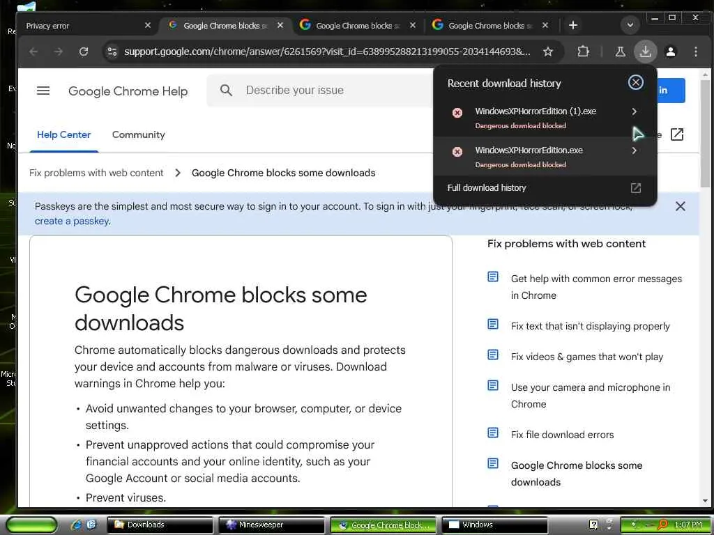Open the Extensions puzzle icon
Viewport: 714px width, 535px height.
pyautogui.click(x=583, y=52)
